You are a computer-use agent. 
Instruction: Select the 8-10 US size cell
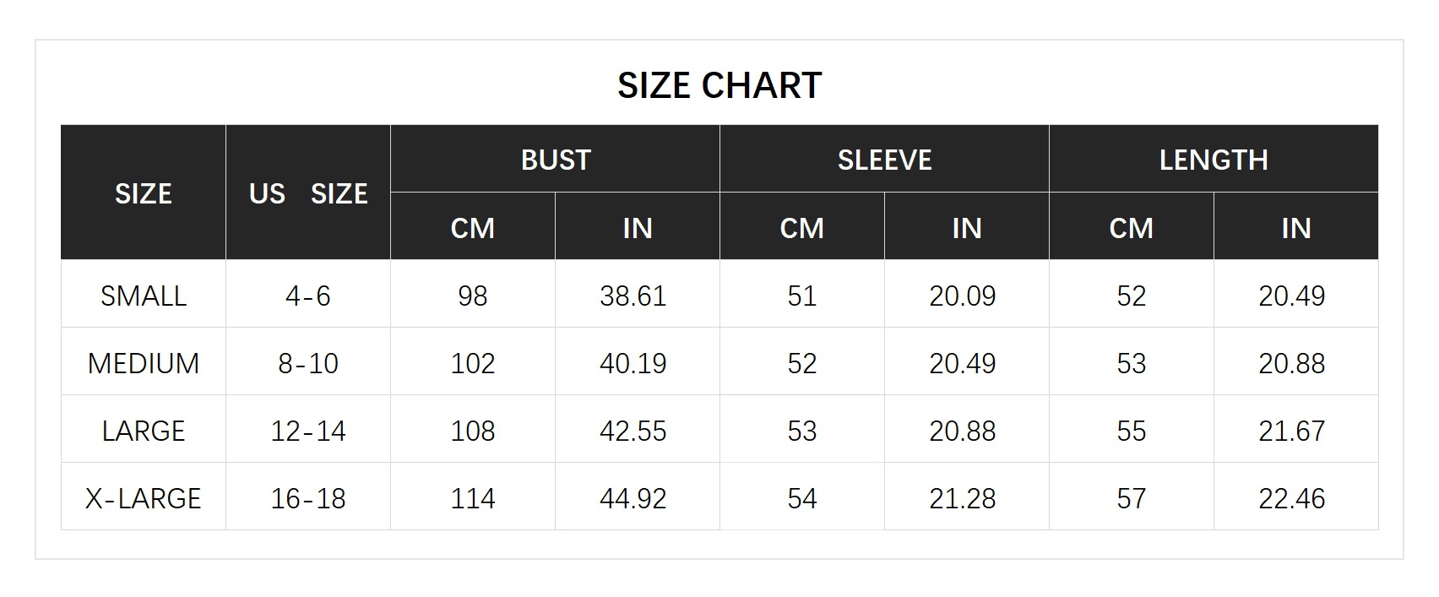pyautogui.click(x=308, y=363)
